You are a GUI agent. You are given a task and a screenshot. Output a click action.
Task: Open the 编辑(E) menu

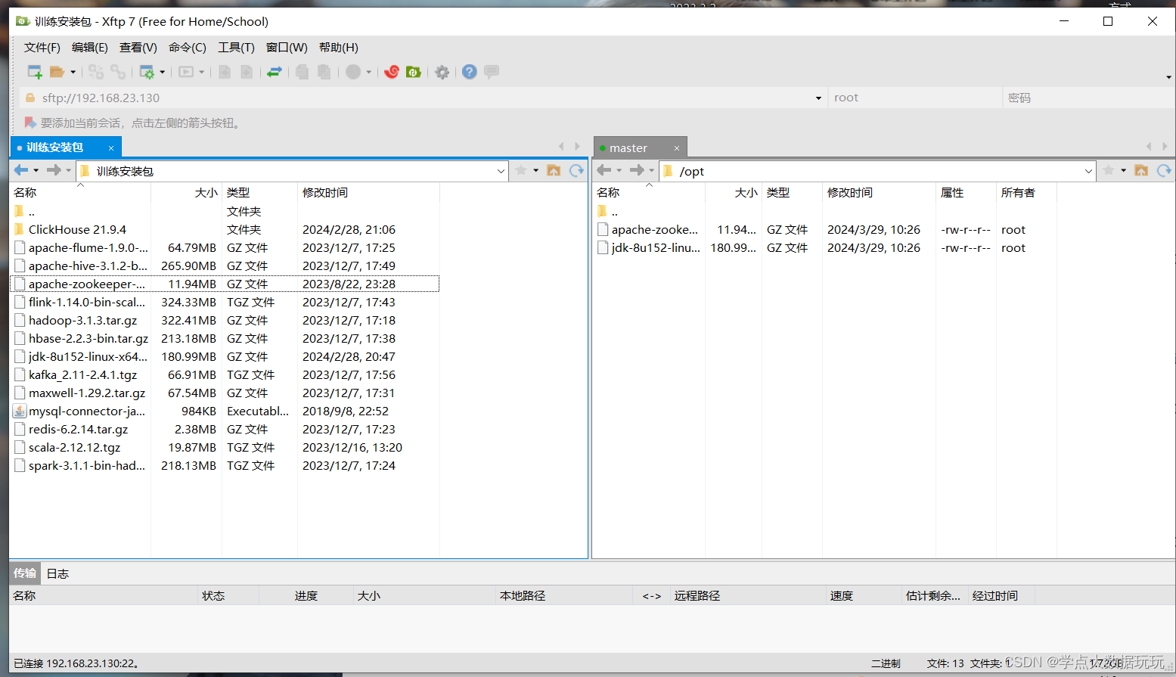[x=90, y=47]
